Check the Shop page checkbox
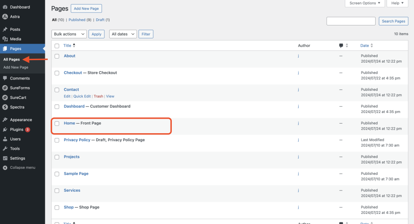This screenshot has width=414, height=224. click(57, 207)
